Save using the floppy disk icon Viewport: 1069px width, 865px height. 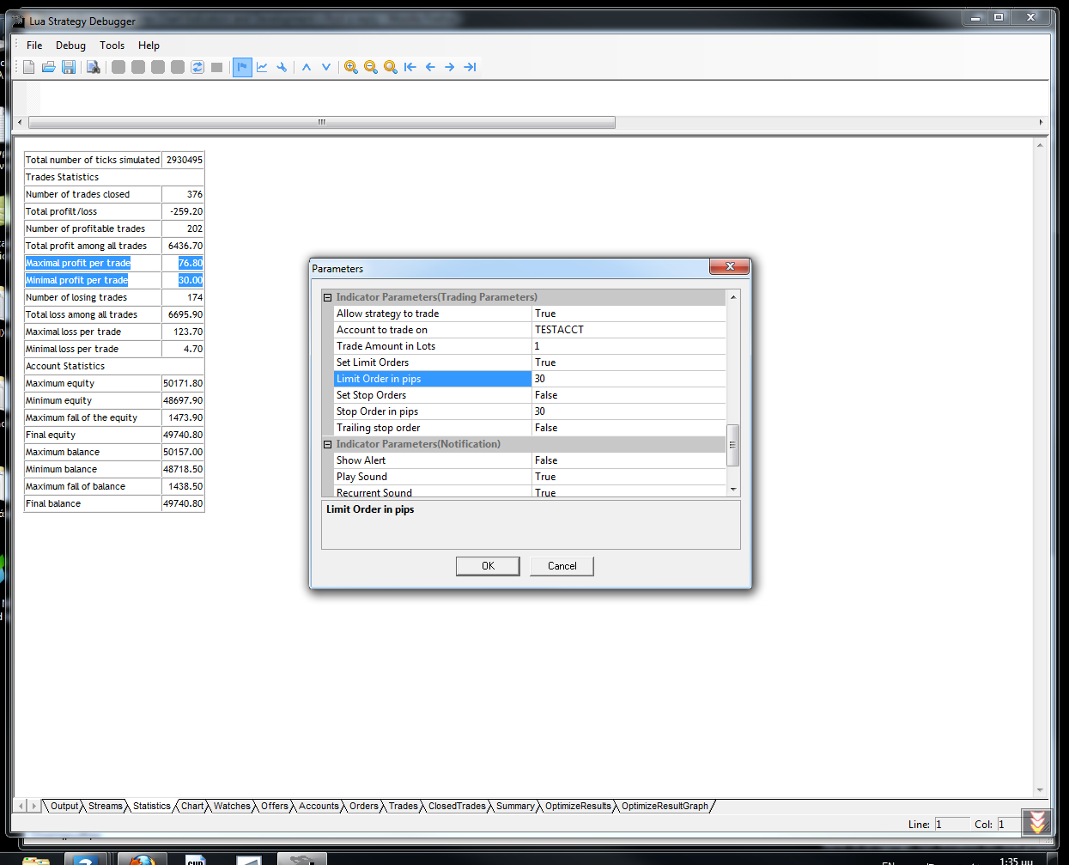[69, 67]
